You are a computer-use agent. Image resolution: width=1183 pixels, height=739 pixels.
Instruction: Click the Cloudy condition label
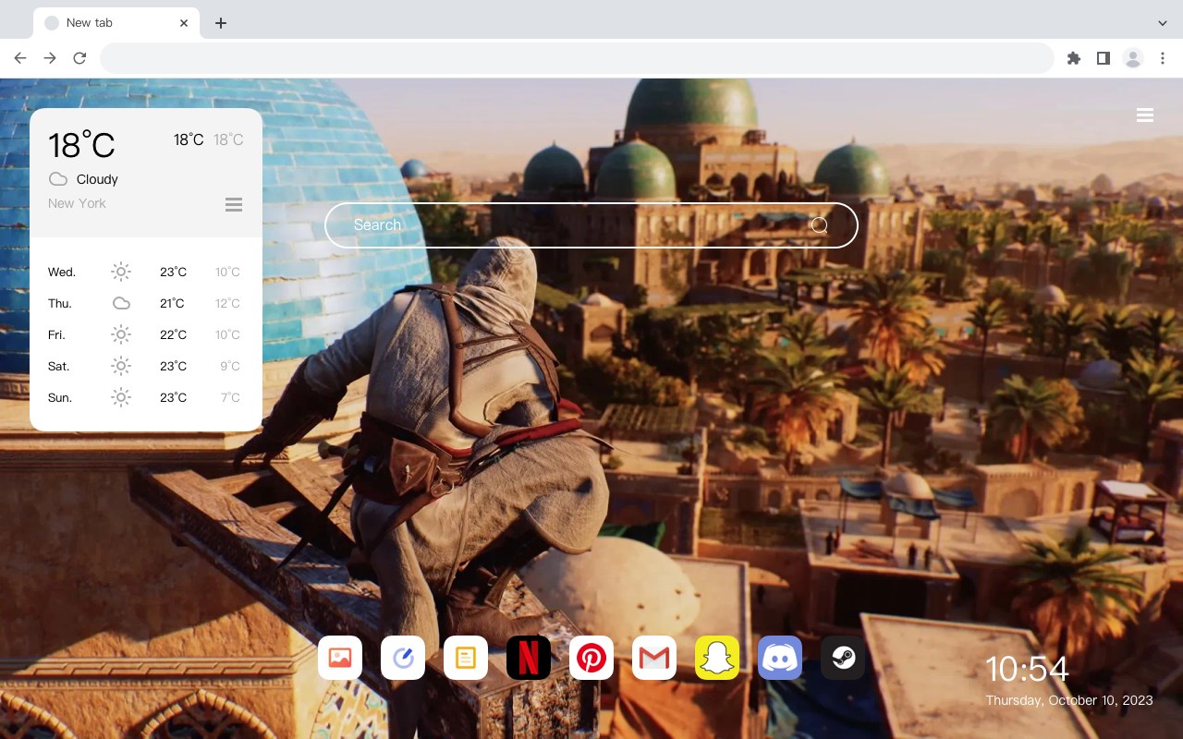pyautogui.click(x=97, y=179)
